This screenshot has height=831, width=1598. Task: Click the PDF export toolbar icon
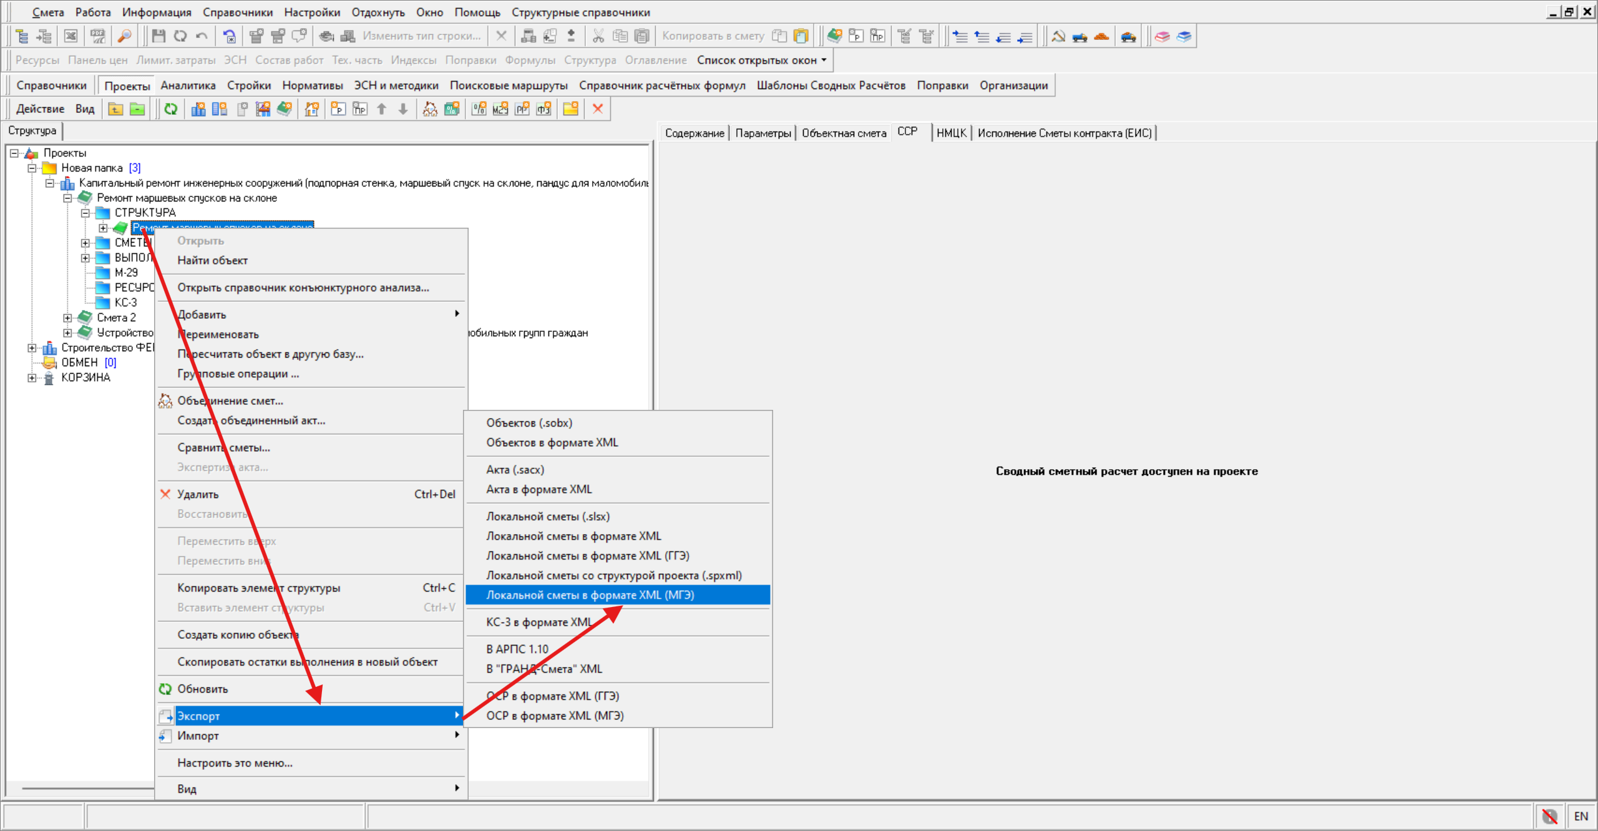pyautogui.click(x=97, y=36)
